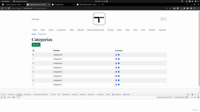Open clock and calendar in top bar
Viewport: 200px width, 112px height.
point(100,1)
